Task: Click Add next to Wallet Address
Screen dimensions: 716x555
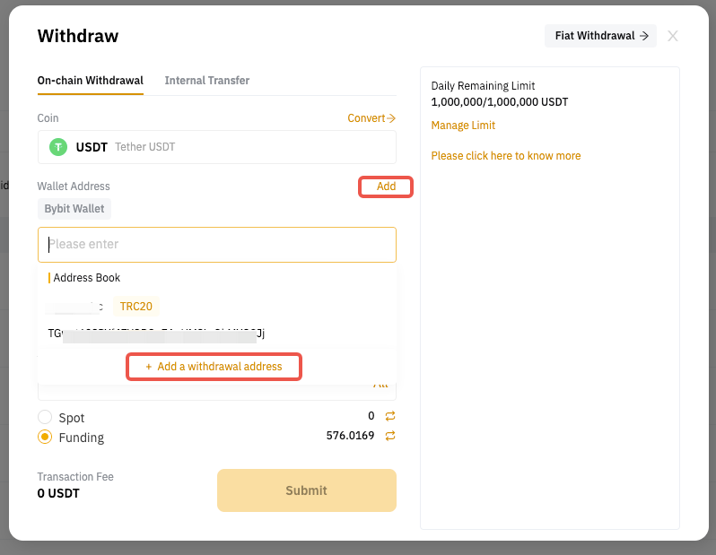Action: [386, 186]
